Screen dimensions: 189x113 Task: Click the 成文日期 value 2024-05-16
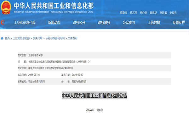pos(34,75)
